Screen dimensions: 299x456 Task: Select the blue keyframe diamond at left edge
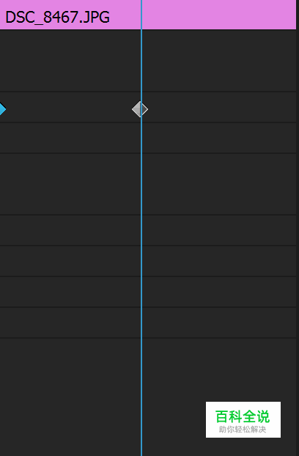point(3,109)
